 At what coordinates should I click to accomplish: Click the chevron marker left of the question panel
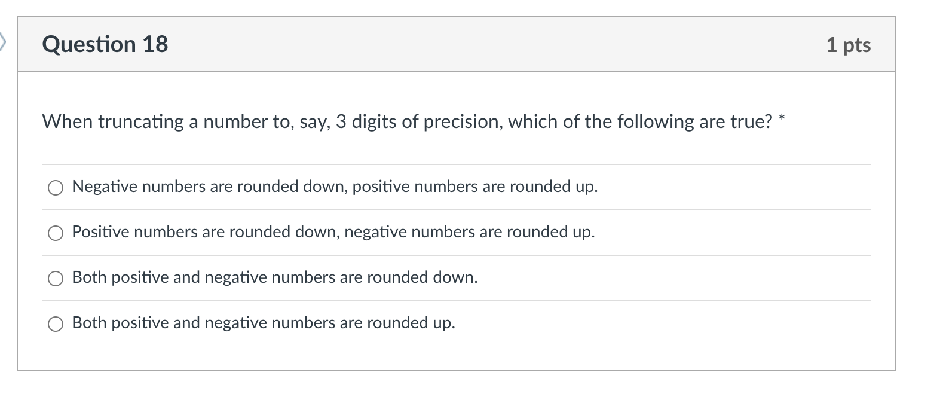[x=4, y=43]
